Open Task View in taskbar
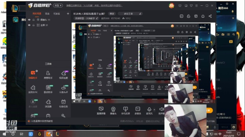 pos(21,134)
